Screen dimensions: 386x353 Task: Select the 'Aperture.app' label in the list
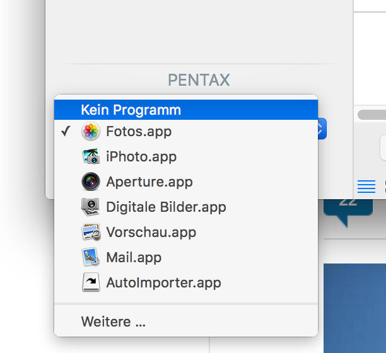click(149, 182)
